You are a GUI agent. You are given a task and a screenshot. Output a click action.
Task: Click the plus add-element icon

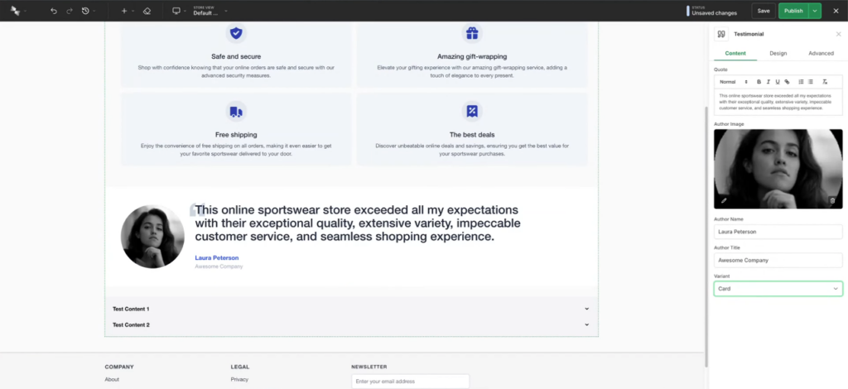124,11
